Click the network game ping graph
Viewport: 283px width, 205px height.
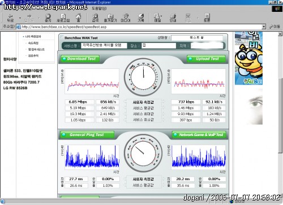199,156
